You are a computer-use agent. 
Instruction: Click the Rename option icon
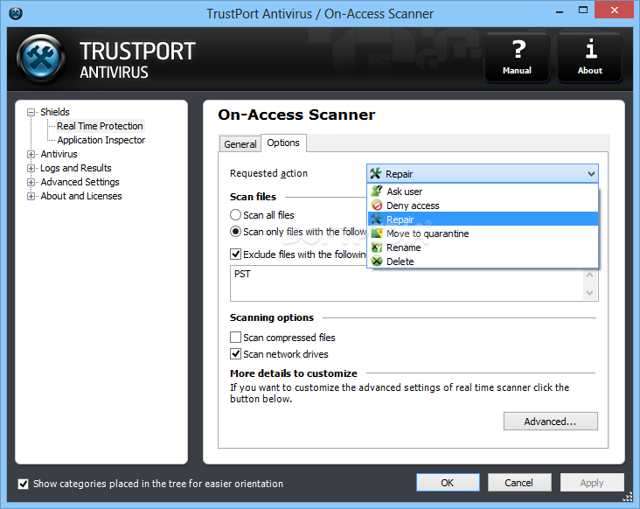coord(377,248)
